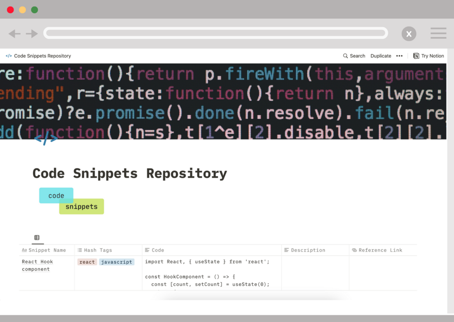Open the browser hamburger menu
Viewport: 454px width, 322px height.
(x=438, y=33)
